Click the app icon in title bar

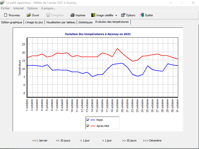[x=3, y=3]
